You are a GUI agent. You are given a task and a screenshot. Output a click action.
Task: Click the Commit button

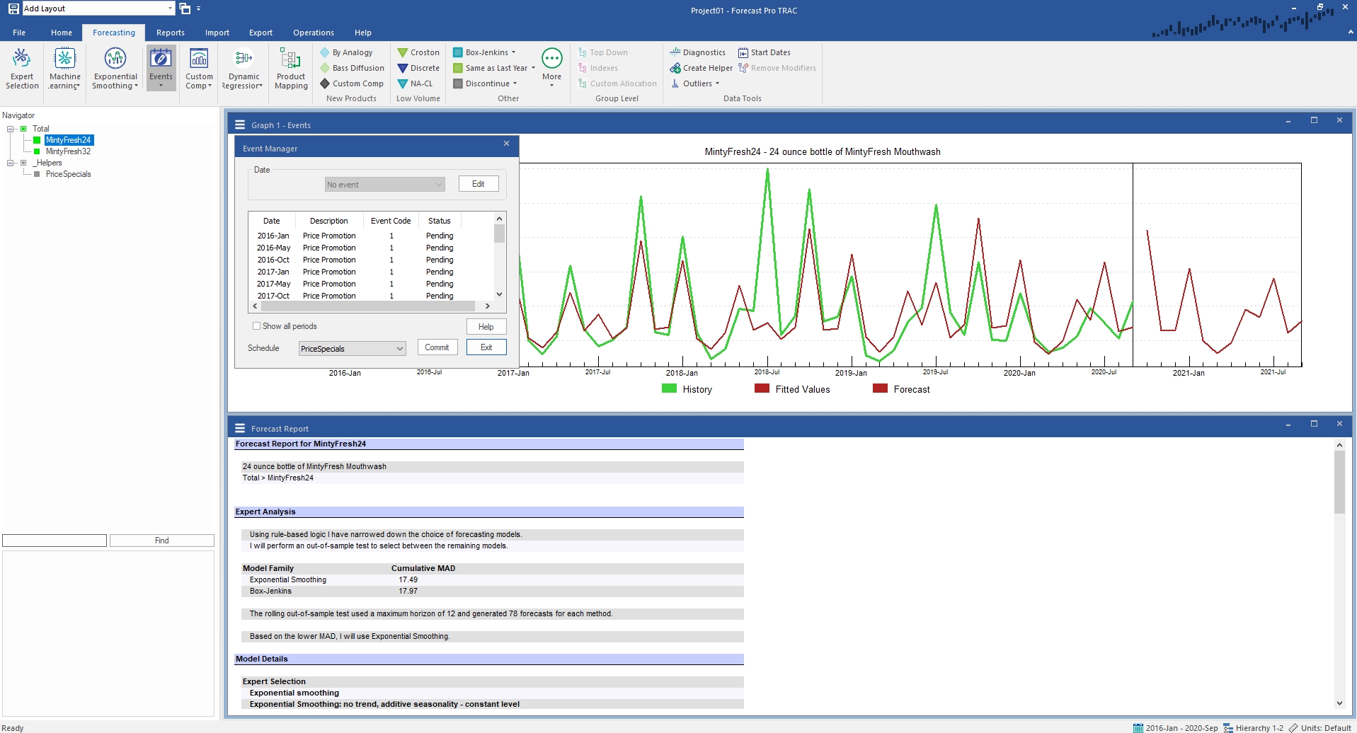coord(437,347)
